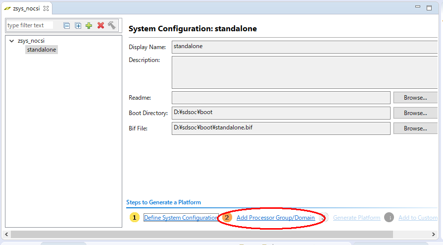Click the yellow step 1 circle icon
This screenshot has width=443, height=245.
click(x=135, y=218)
